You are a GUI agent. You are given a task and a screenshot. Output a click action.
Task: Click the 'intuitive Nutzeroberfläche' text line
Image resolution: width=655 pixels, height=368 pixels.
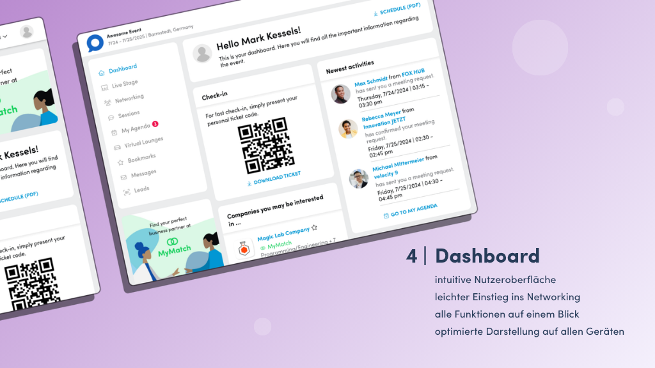pos(496,280)
